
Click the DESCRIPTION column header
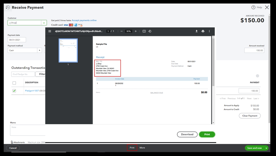pyautogui.click(x=32, y=82)
